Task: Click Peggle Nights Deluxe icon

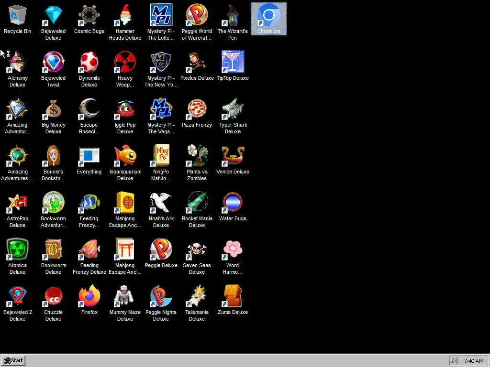Action: coord(161,296)
